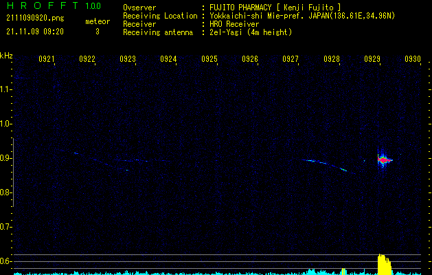Image resolution: width=432 pixels, height=275 pixels.
Task: Click the timestamp 21.11.09 09:20
Action: (x=35, y=32)
